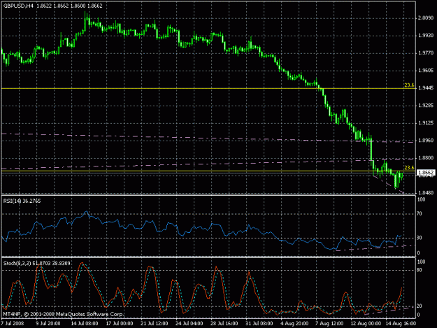Click the 1.8800 price axis label
The height and width of the screenshot is (328, 437).
426,158
